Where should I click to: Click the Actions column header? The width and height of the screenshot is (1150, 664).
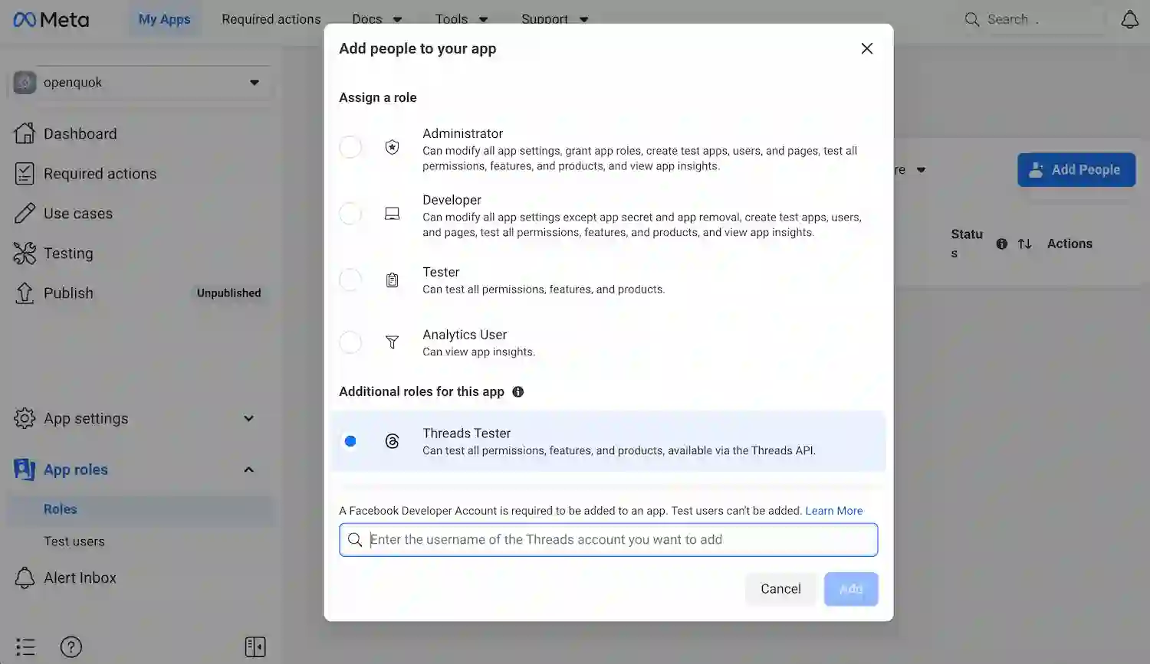(x=1069, y=244)
